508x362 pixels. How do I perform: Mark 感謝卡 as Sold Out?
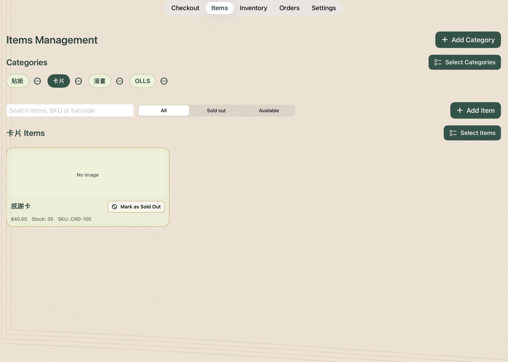point(136,207)
